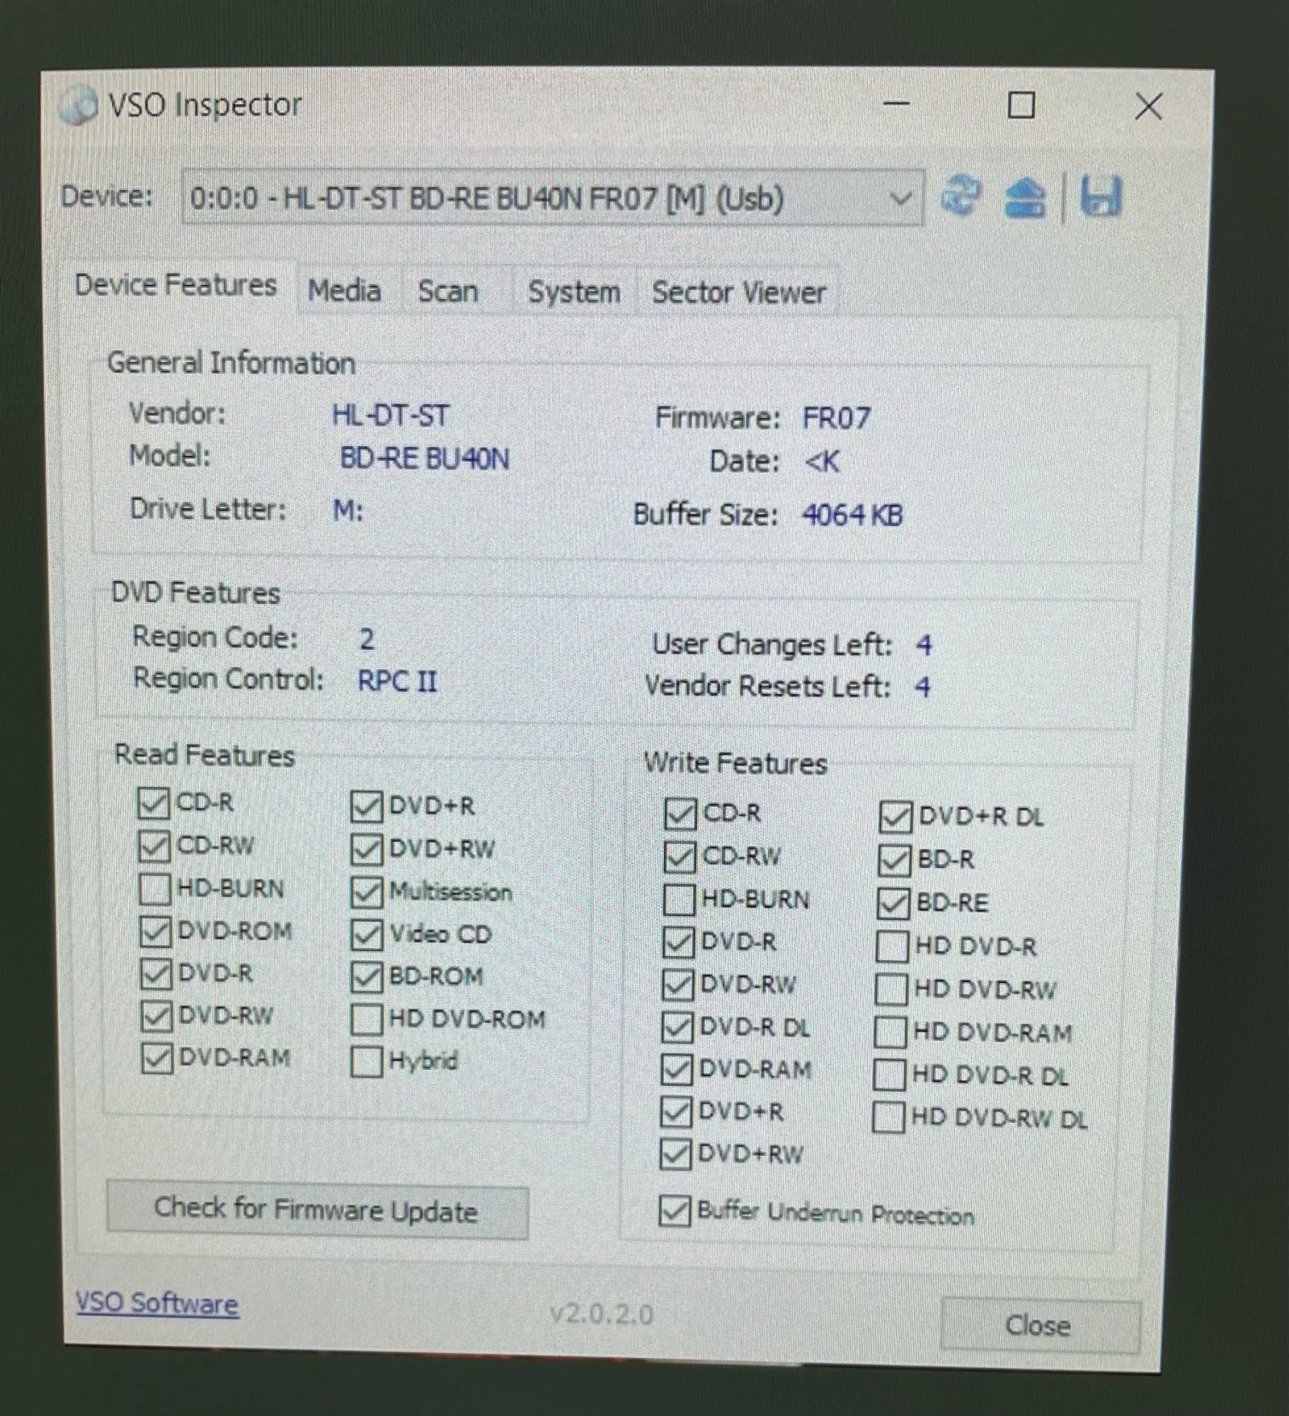Click the Close button

click(x=1040, y=1325)
